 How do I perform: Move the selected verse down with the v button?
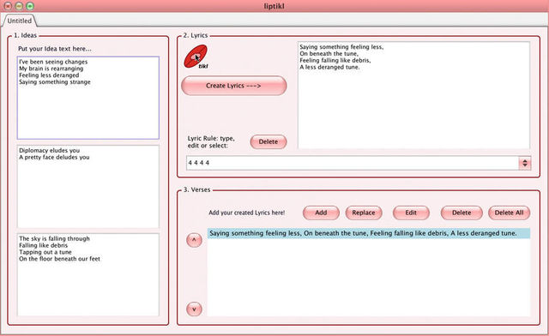(x=194, y=309)
